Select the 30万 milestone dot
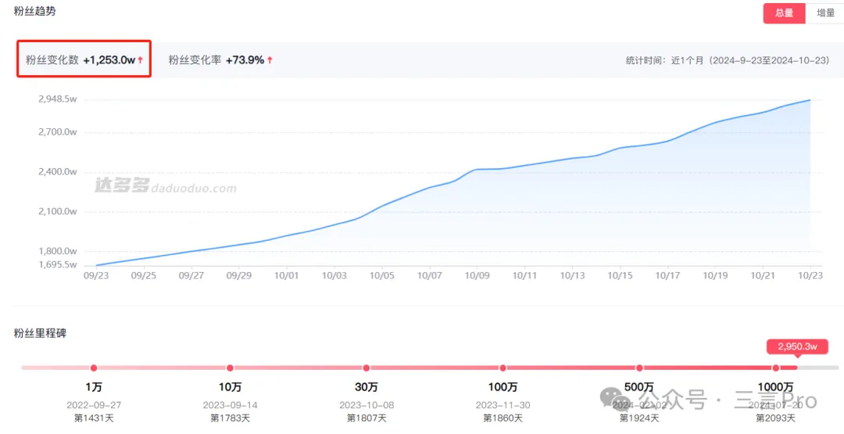 [367, 368]
